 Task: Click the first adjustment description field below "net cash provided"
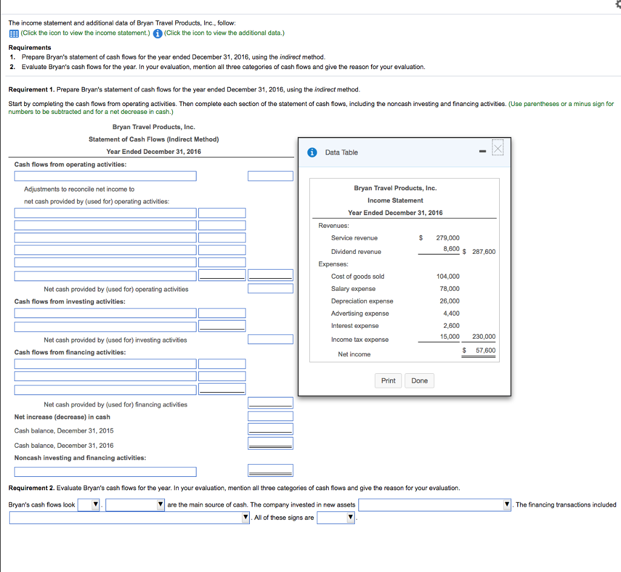[106, 213]
